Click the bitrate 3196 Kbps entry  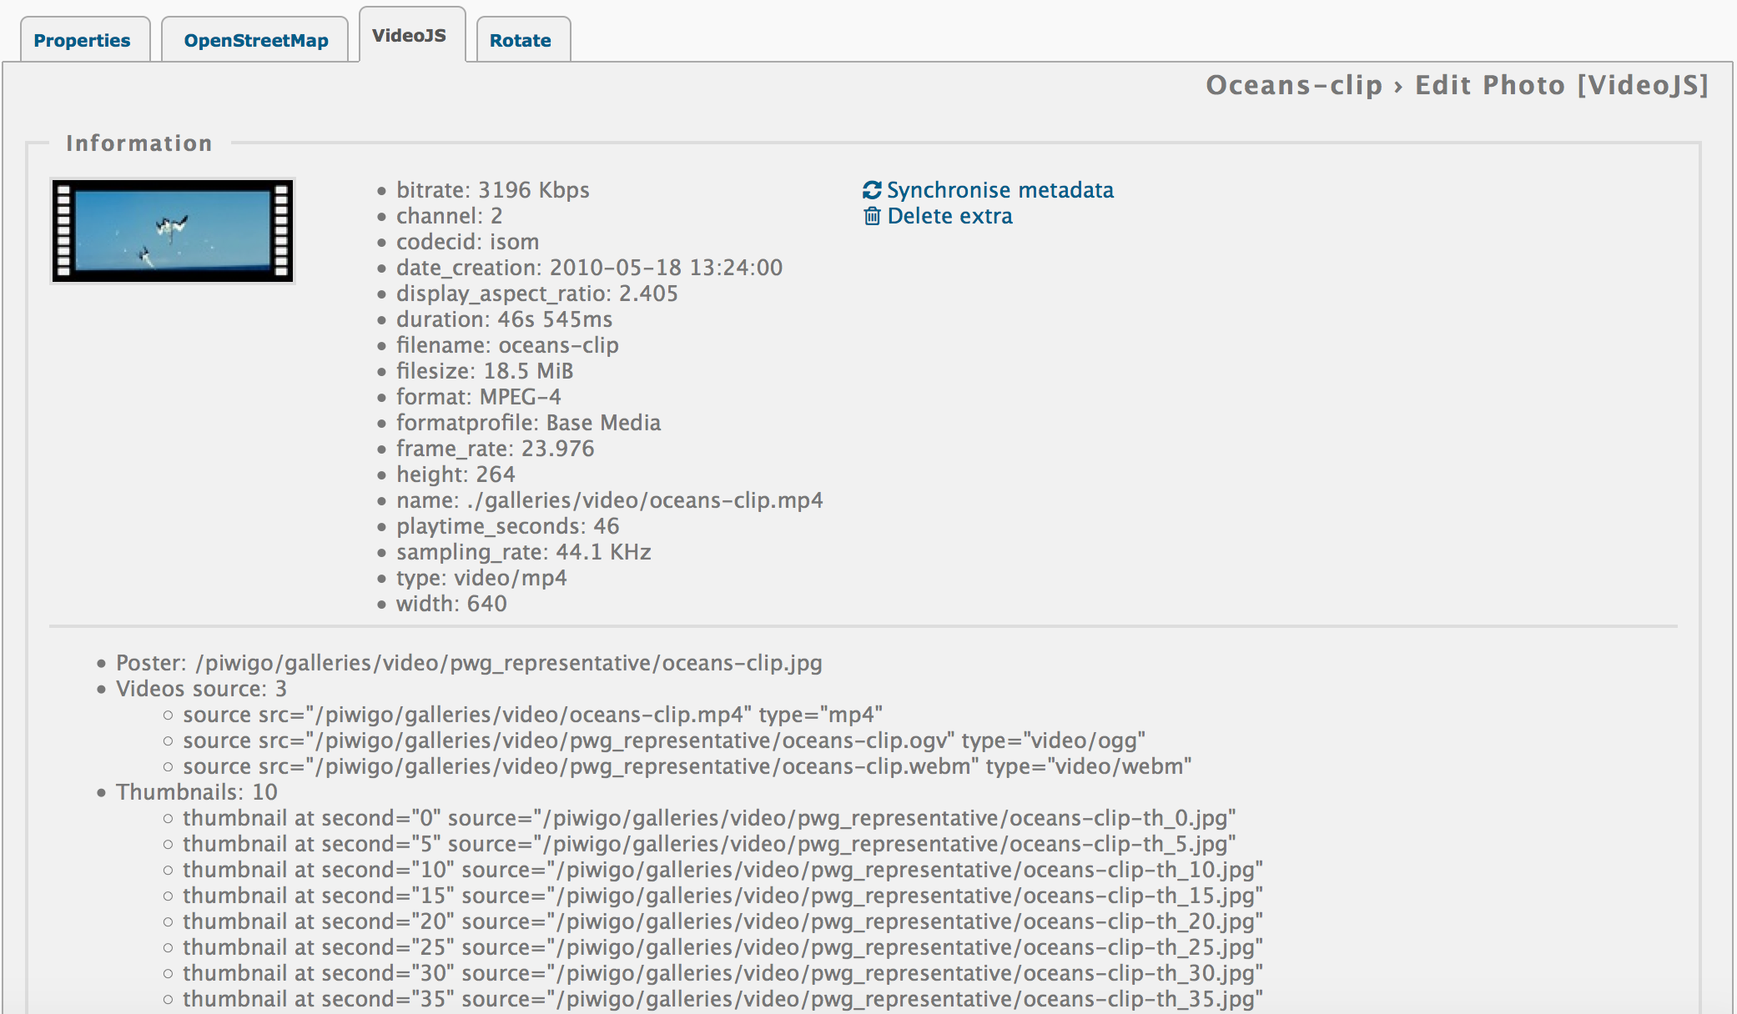click(x=492, y=190)
